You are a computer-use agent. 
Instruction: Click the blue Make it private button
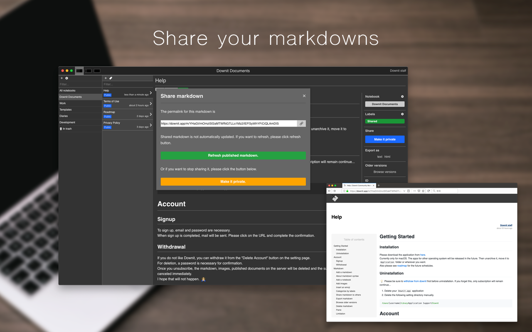pyautogui.click(x=385, y=139)
